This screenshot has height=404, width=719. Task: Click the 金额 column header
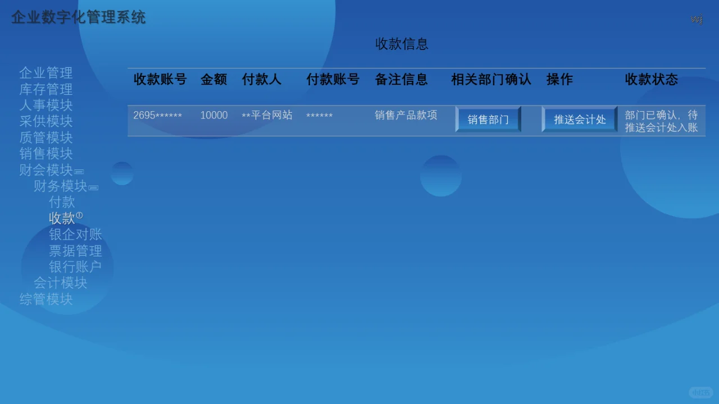[x=214, y=79]
